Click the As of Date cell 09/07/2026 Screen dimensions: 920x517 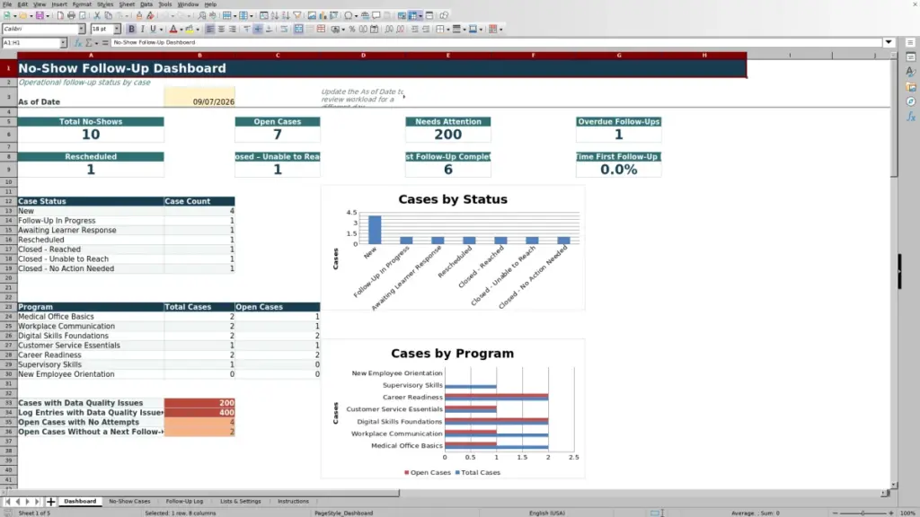(199, 97)
